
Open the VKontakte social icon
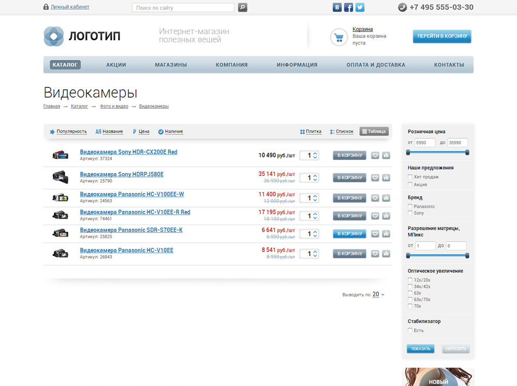coord(337,7)
